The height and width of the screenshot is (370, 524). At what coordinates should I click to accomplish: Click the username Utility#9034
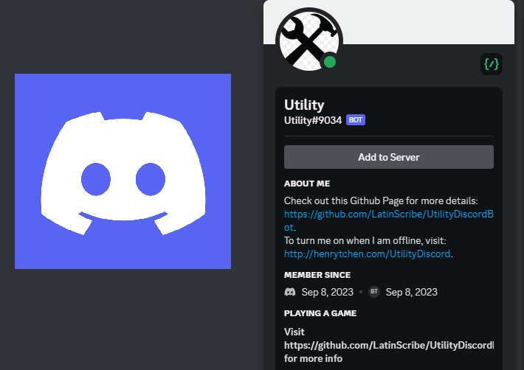pos(313,120)
